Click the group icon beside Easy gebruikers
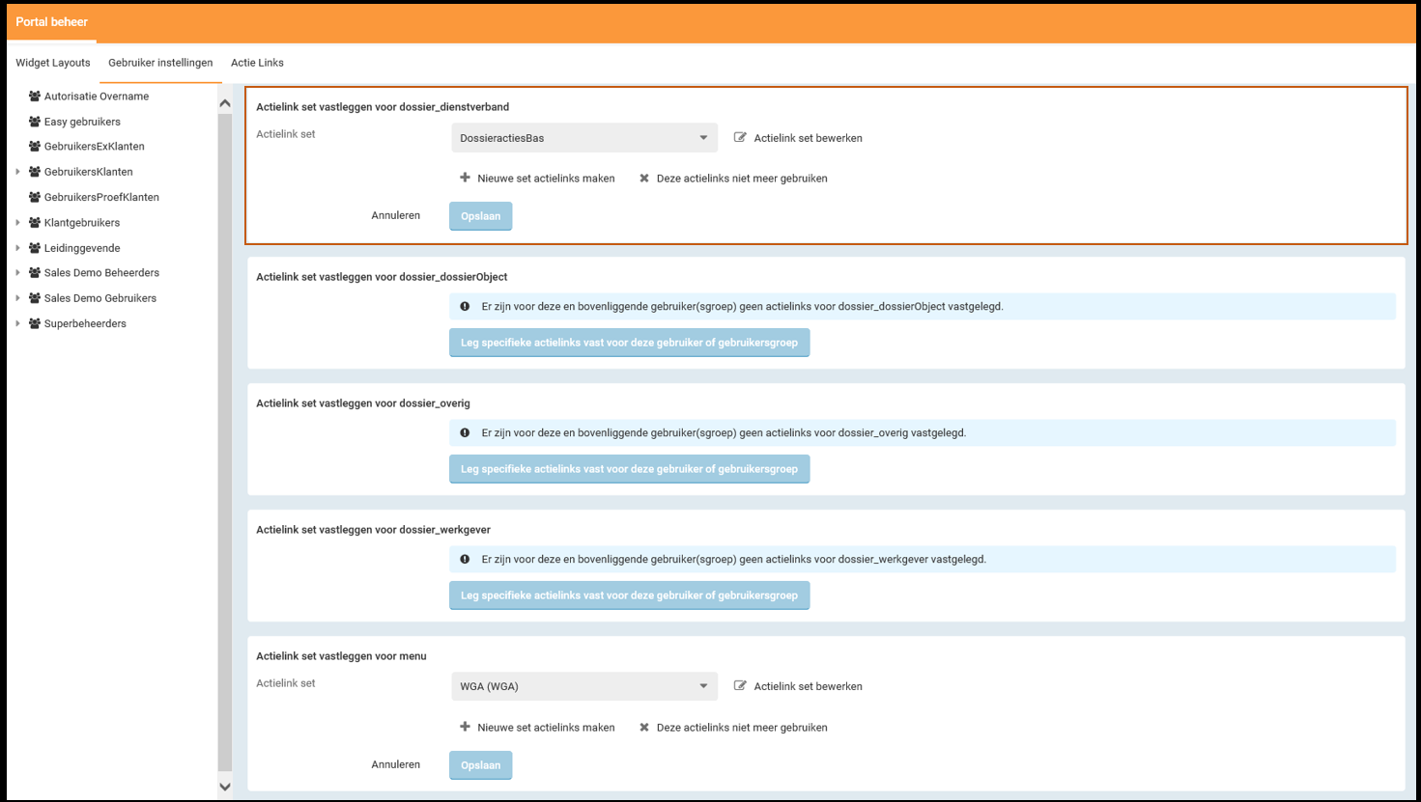The height and width of the screenshot is (802, 1421). click(x=35, y=122)
